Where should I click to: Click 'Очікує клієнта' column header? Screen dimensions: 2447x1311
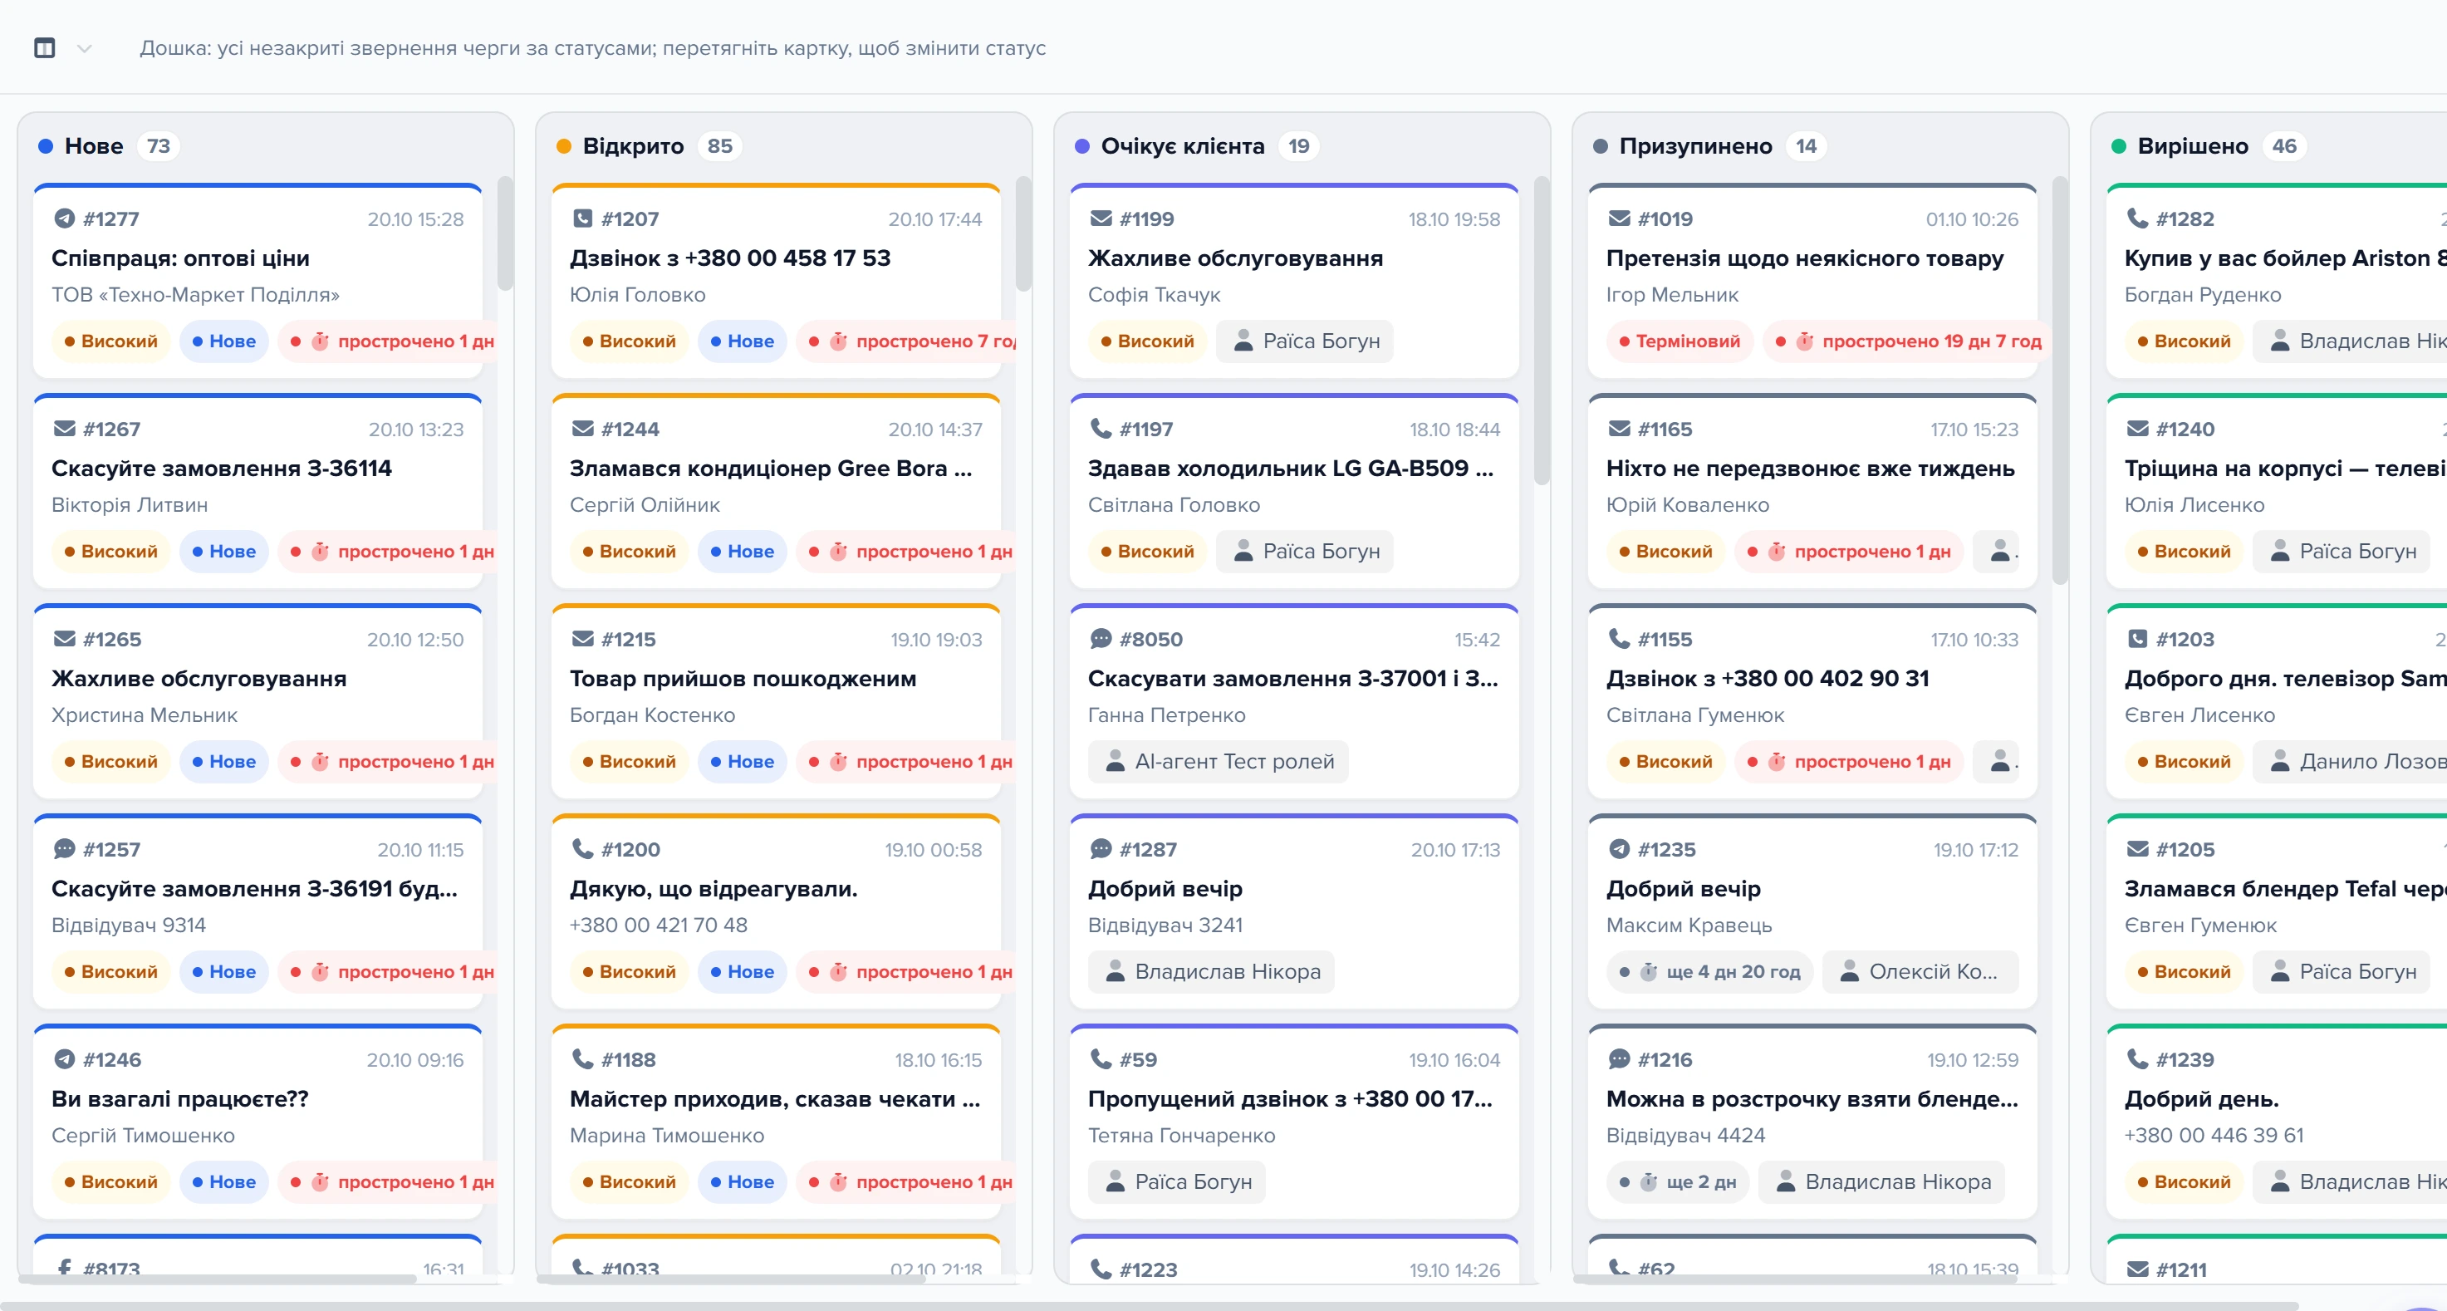(x=1183, y=146)
